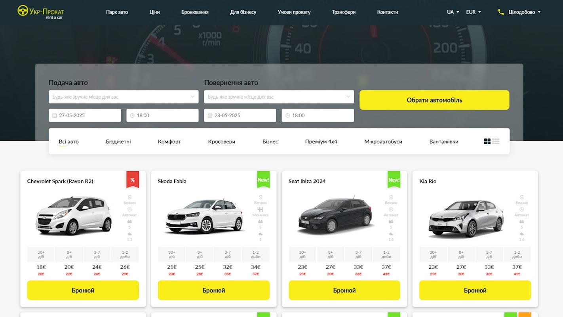Click the red discount badge on Chevrolet Spark
The height and width of the screenshot is (317, 563).
click(133, 180)
